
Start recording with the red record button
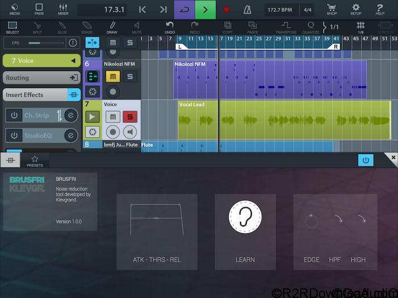click(x=226, y=10)
